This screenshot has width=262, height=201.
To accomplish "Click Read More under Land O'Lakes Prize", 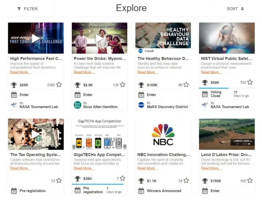I will click(x=211, y=168).
